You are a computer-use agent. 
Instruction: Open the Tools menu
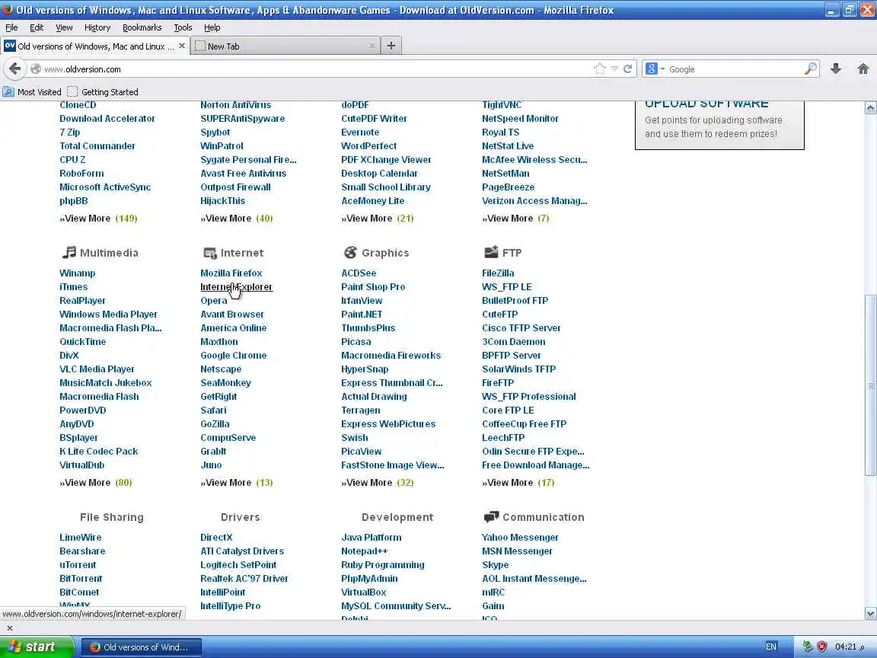pyautogui.click(x=183, y=27)
